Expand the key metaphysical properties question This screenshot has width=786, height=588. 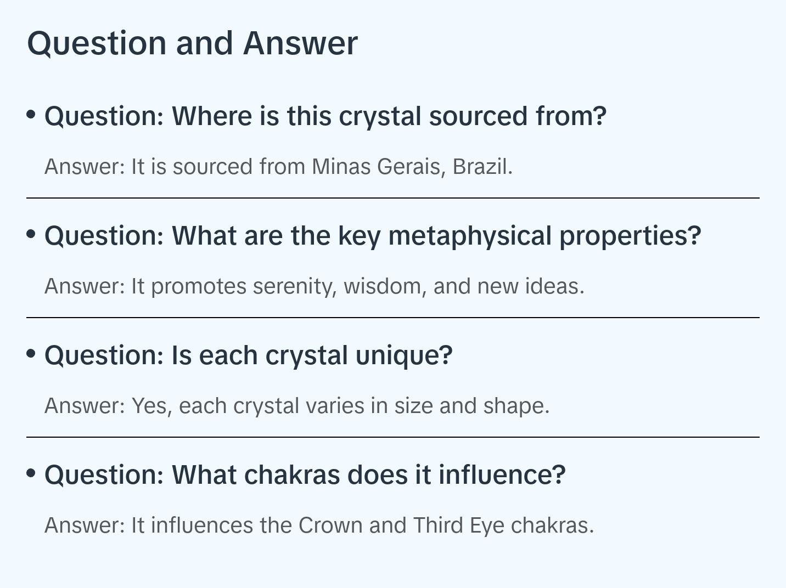pyautogui.click(x=372, y=236)
